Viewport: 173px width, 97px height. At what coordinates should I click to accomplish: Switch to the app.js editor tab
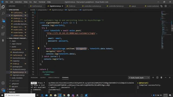coord(134,6)
